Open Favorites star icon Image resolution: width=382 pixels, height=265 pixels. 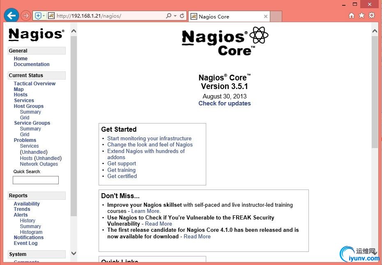pyautogui.click(x=361, y=16)
